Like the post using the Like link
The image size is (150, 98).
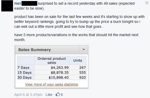click(49, 95)
